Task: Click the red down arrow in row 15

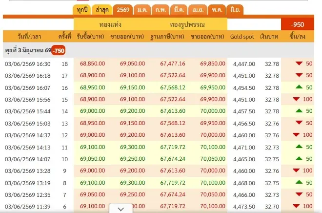Action: click(x=296, y=99)
